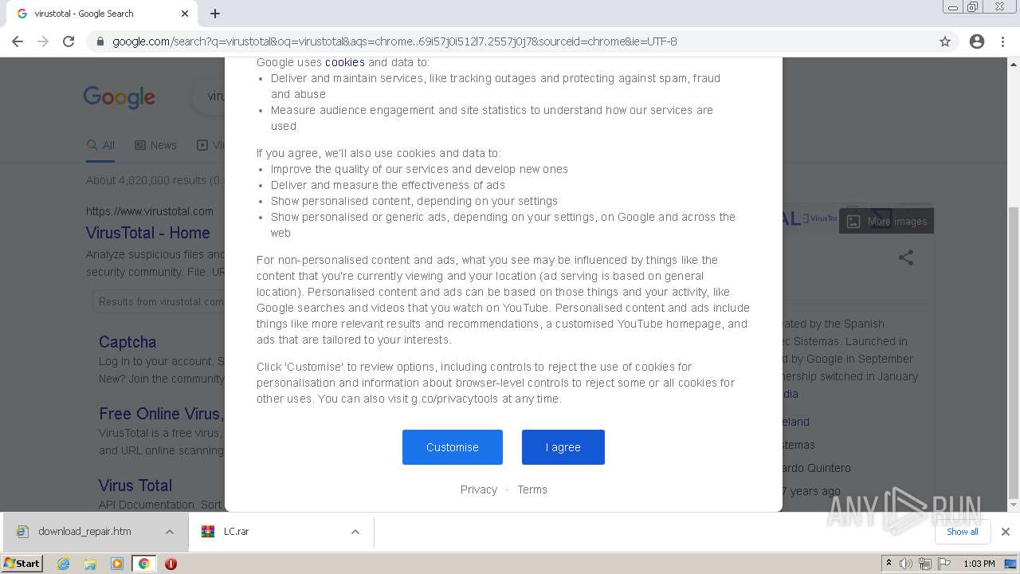
Task: Open the VirusTotal - Home result
Action: coord(148,233)
